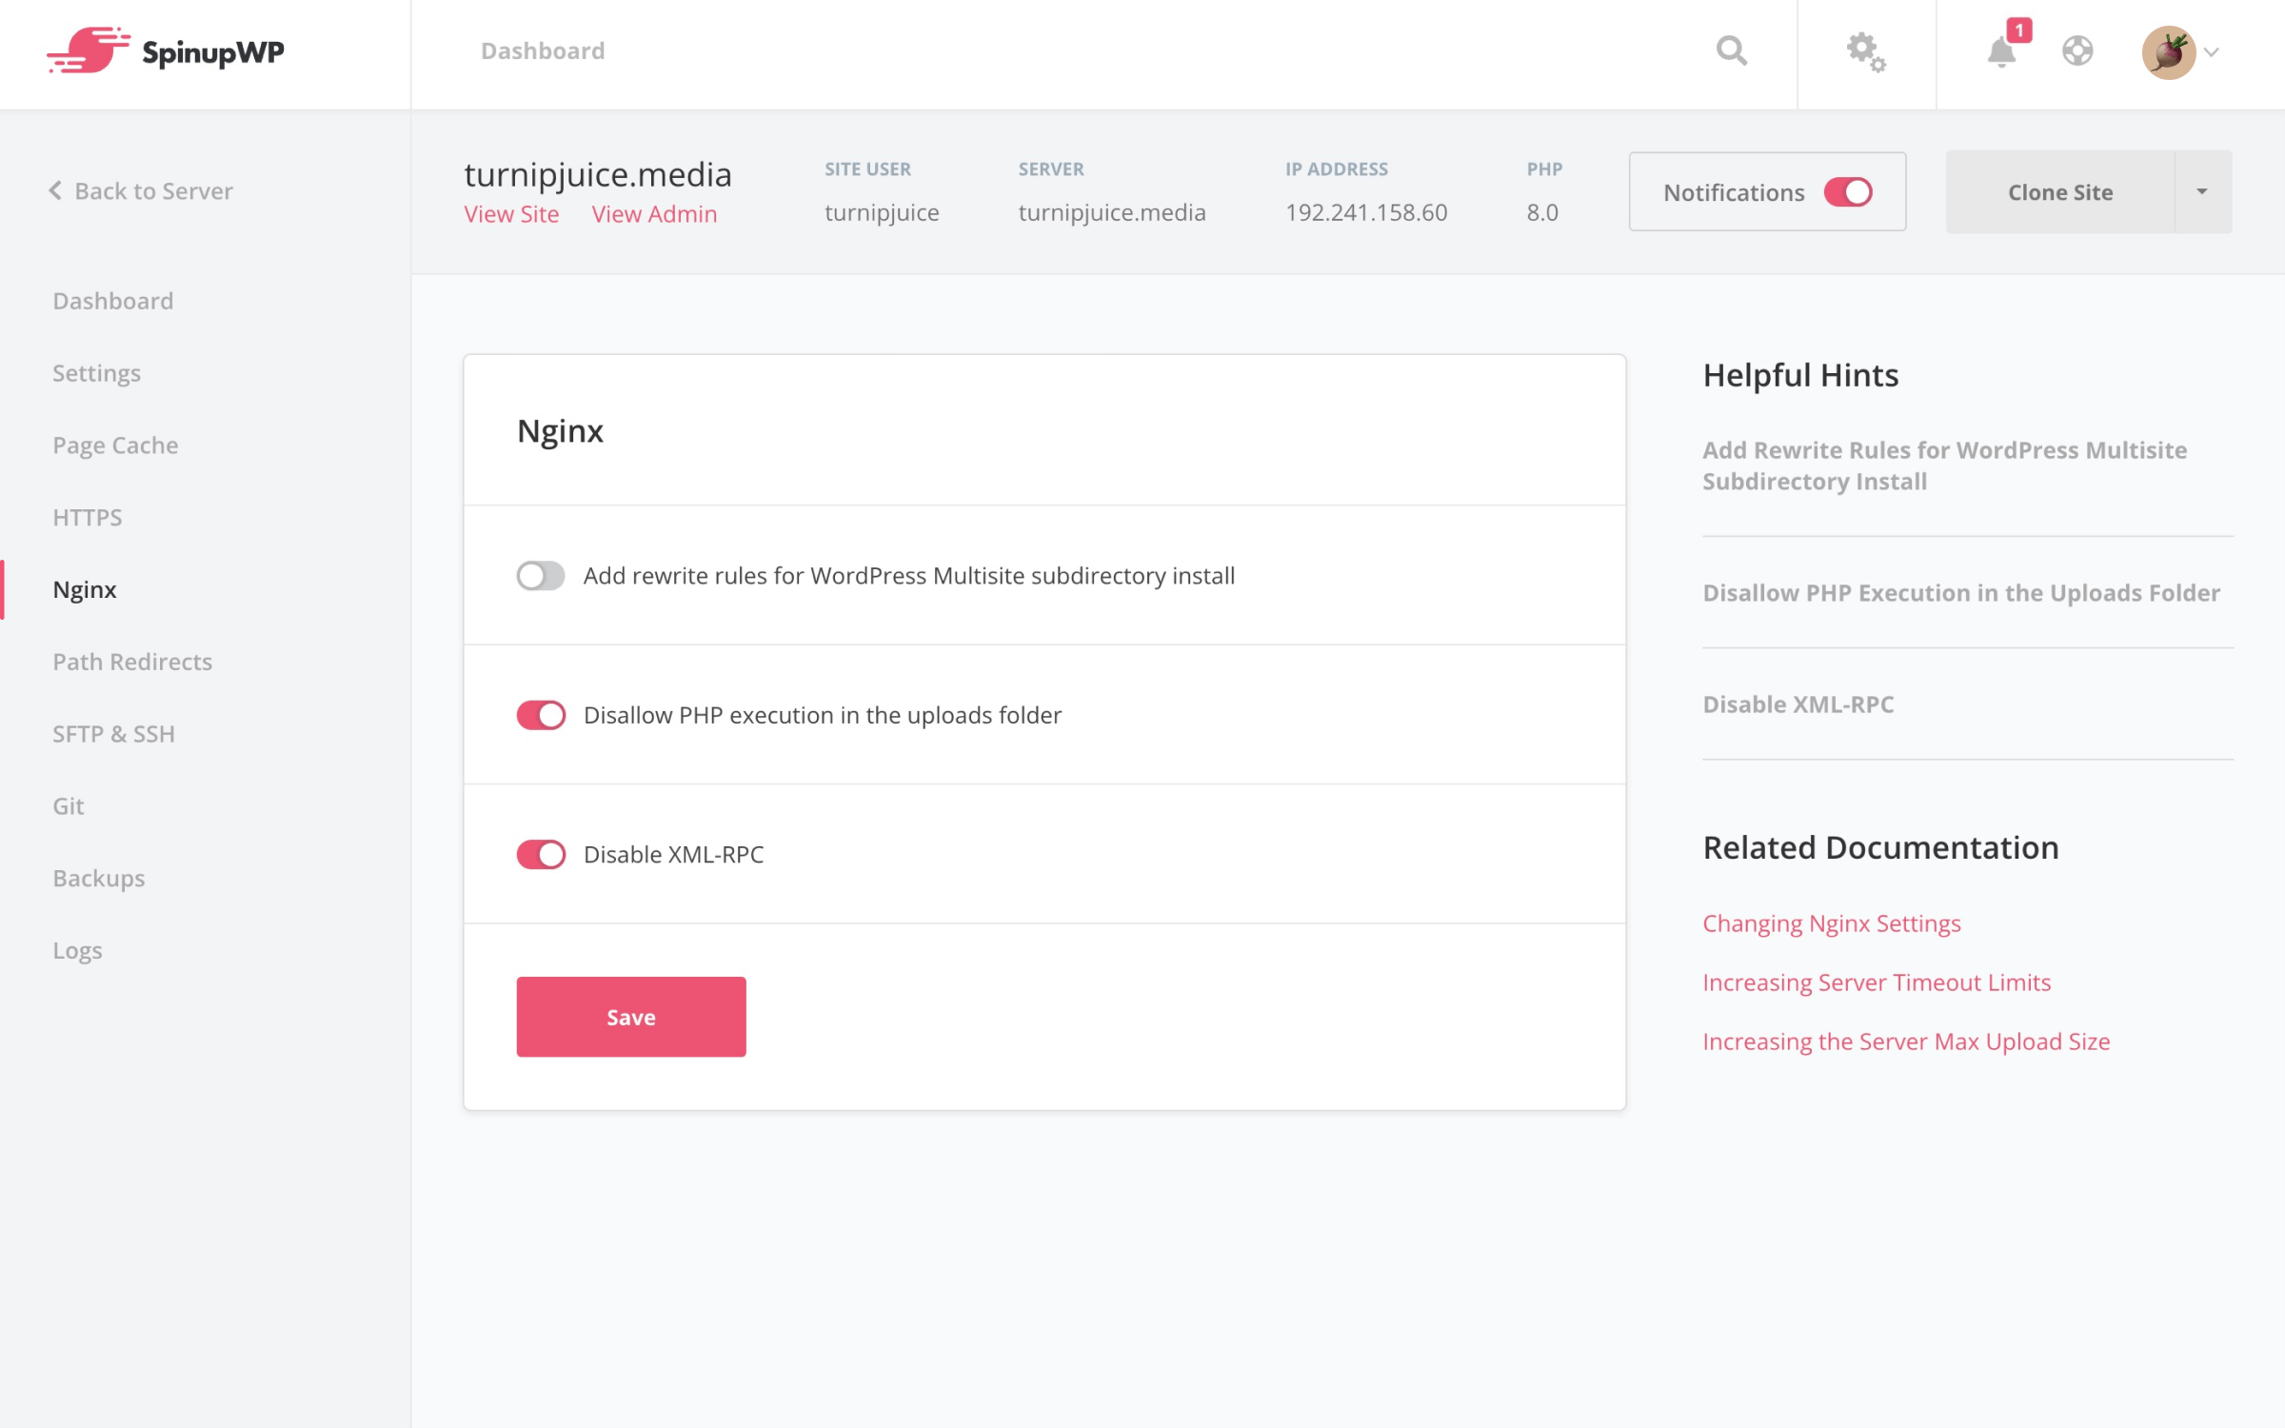This screenshot has height=1428, width=2285.
Task: Open HTTPS section
Action: [x=88, y=517]
